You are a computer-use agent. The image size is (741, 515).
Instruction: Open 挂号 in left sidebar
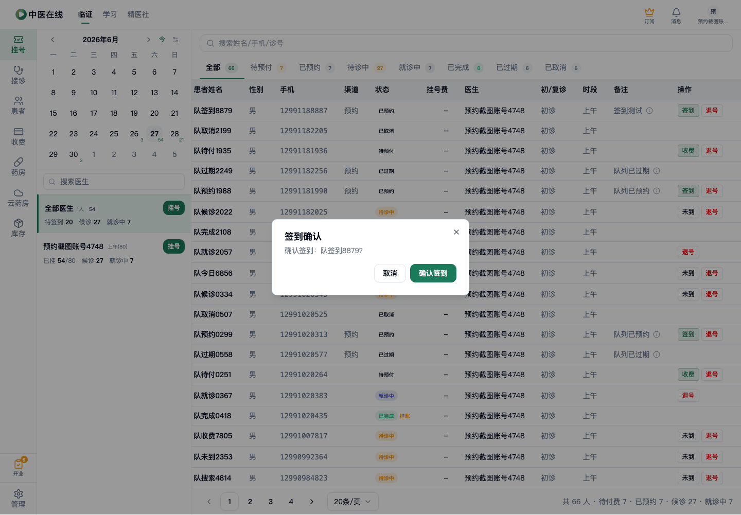click(18, 45)
